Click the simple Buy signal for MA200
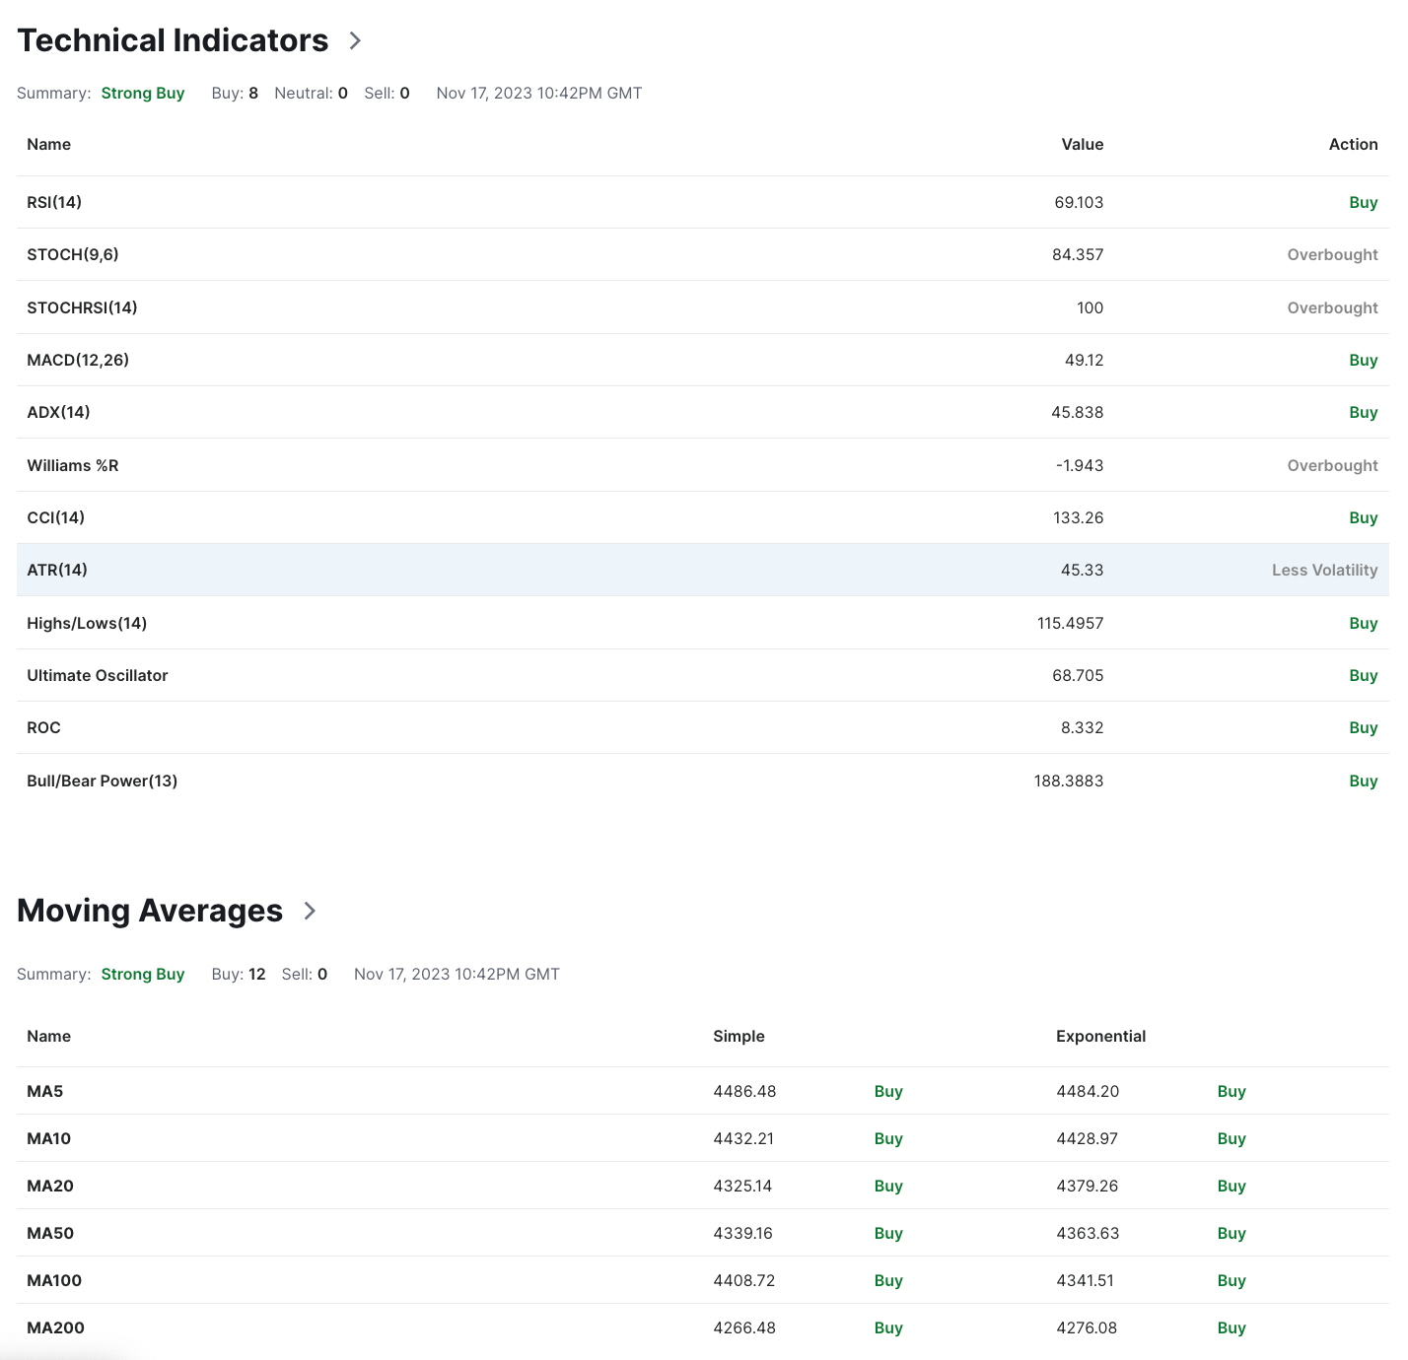Screen dimensions: 1408x1360 pos(888,1327)
